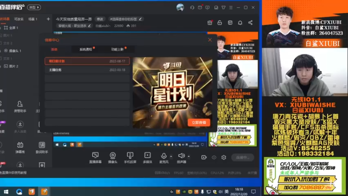Open the Windows Start menu
The width and height of the screenshot is (348, 196).
[6, 192]
